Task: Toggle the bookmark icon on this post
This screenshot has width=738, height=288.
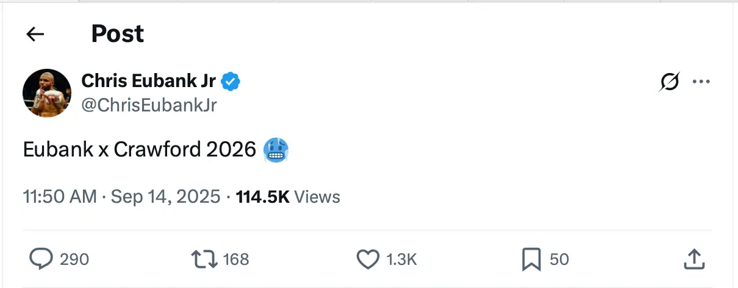Action: (531, 259)
